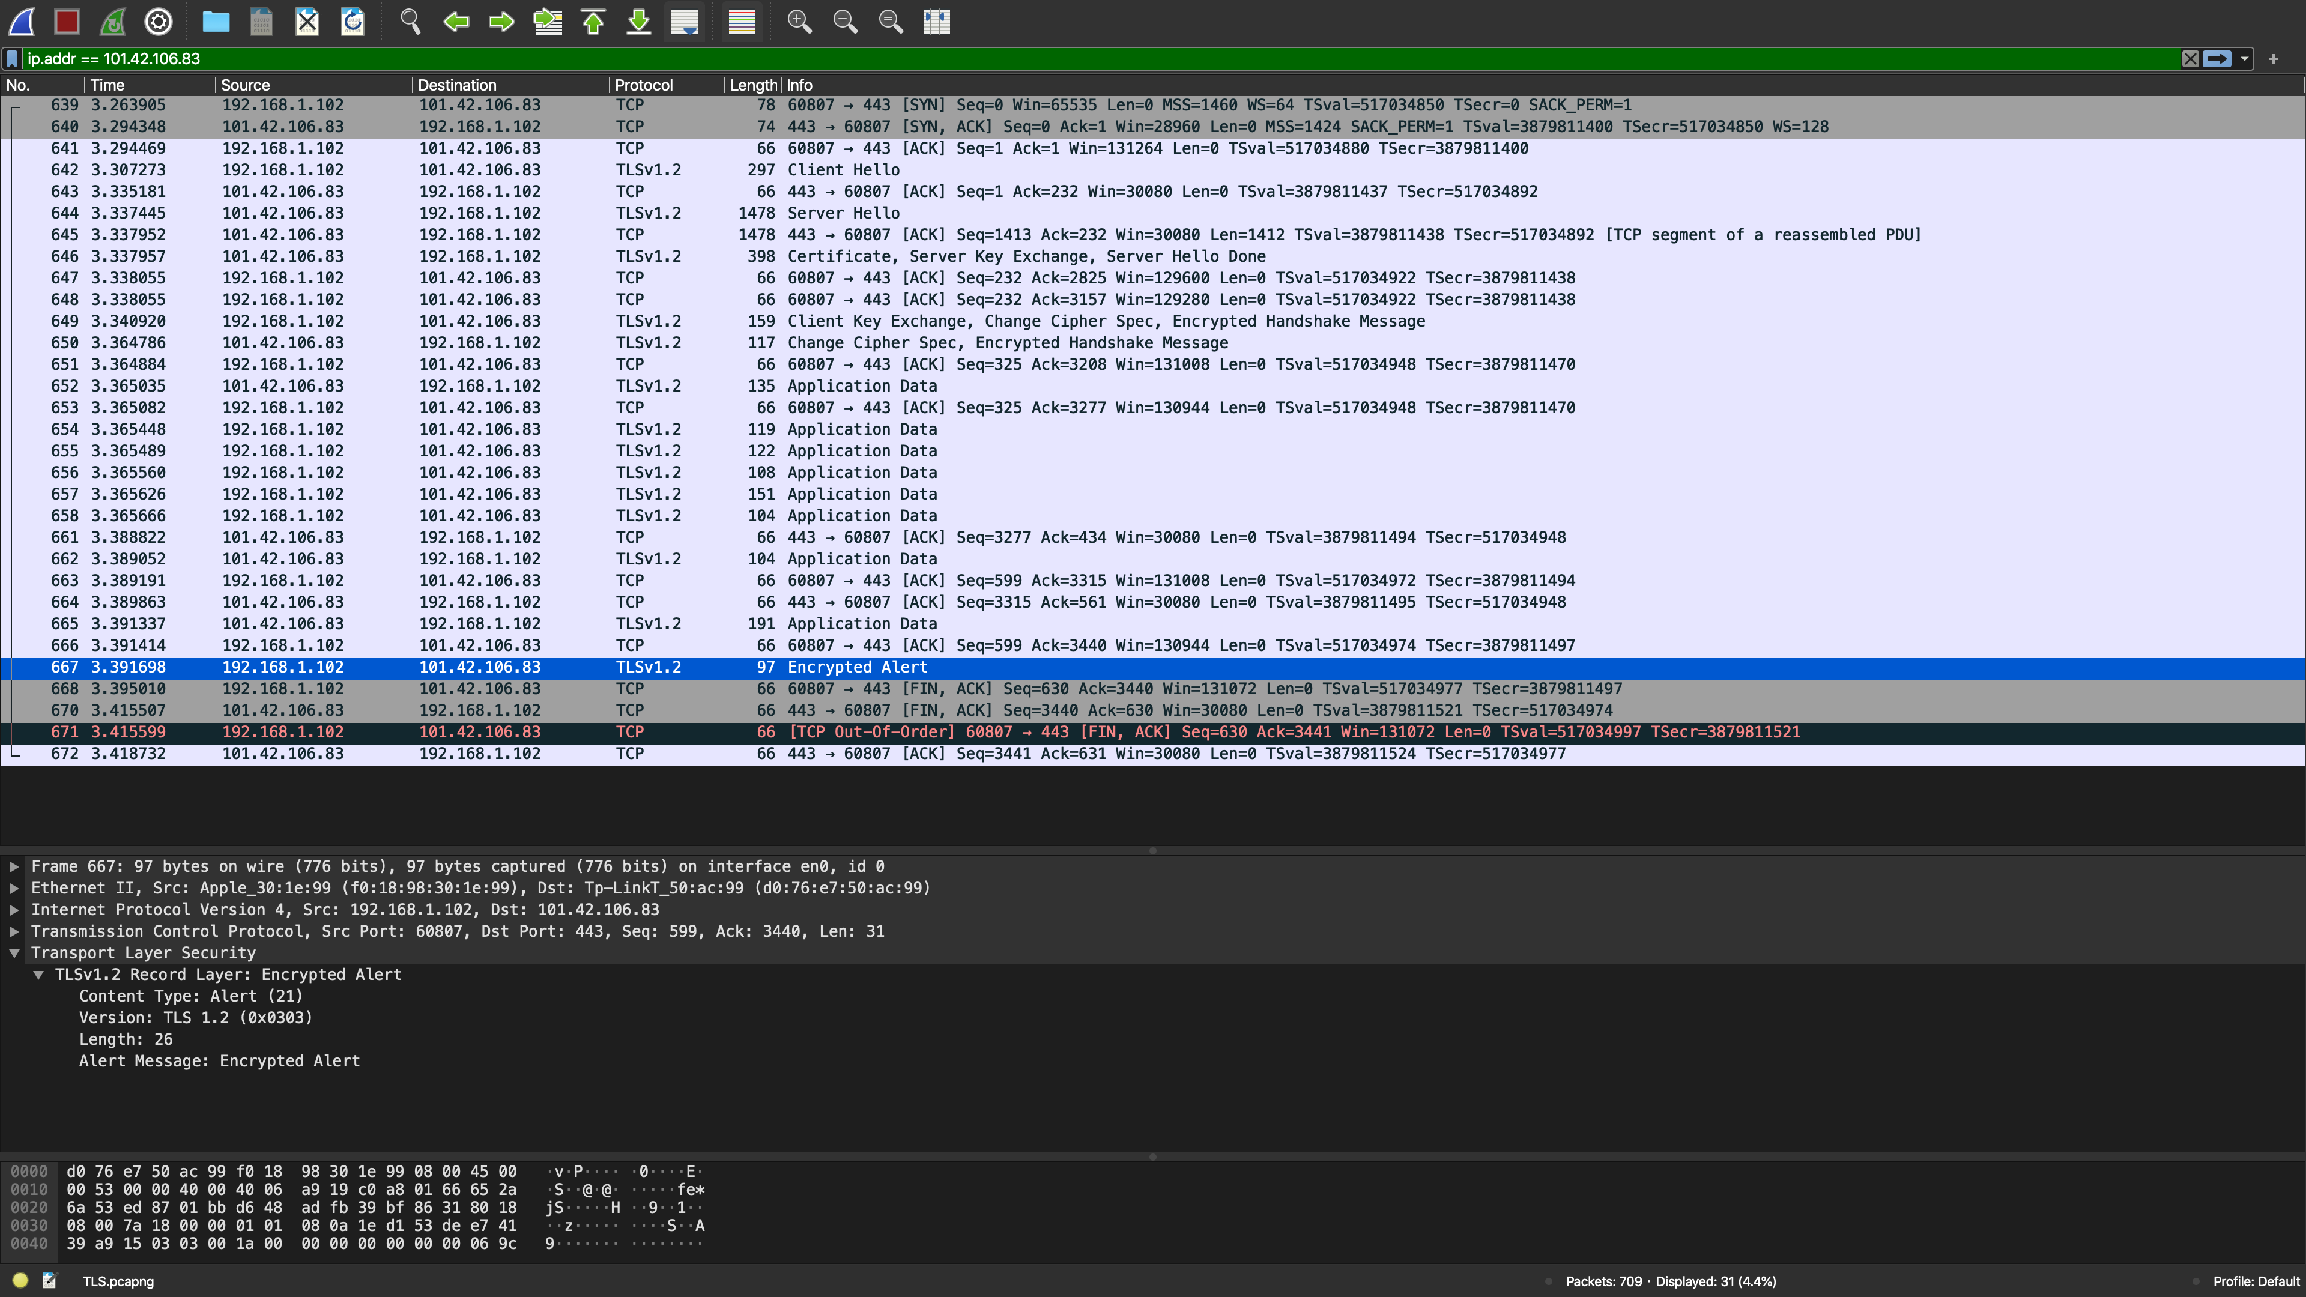Expand the Internet Protocol Version 4 layer
The height and width of the screenshot is (1297, 2306).
point(14,910)
